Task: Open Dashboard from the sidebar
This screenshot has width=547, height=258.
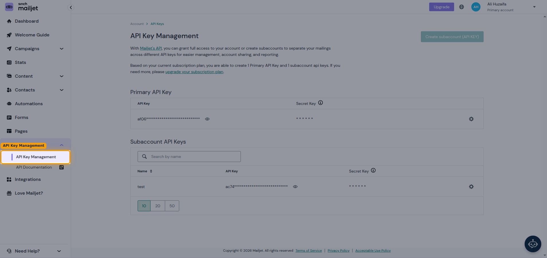Action: (27, 21)
